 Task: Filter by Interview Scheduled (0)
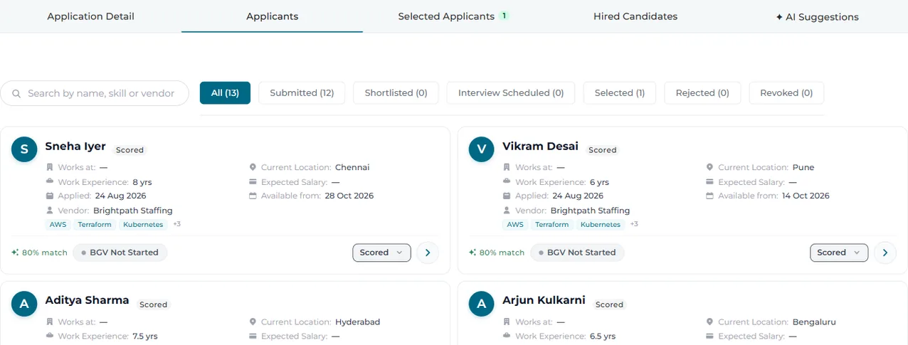[x=511, y=93]
